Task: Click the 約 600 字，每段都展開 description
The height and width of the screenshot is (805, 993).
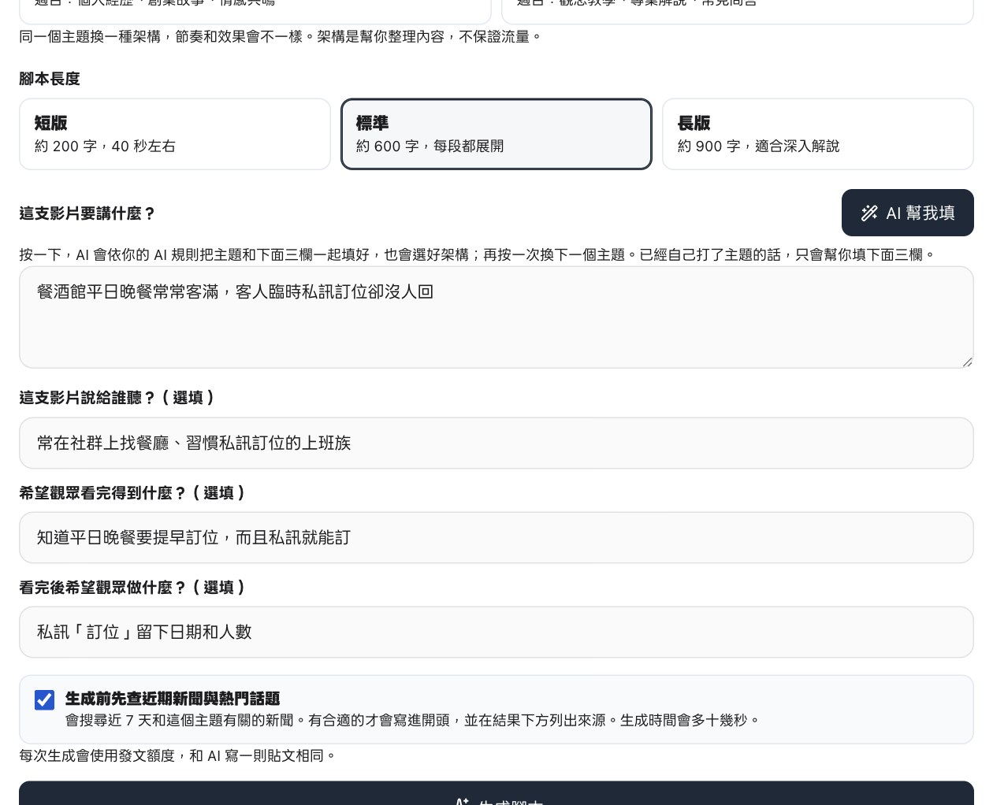Action: 430,146
